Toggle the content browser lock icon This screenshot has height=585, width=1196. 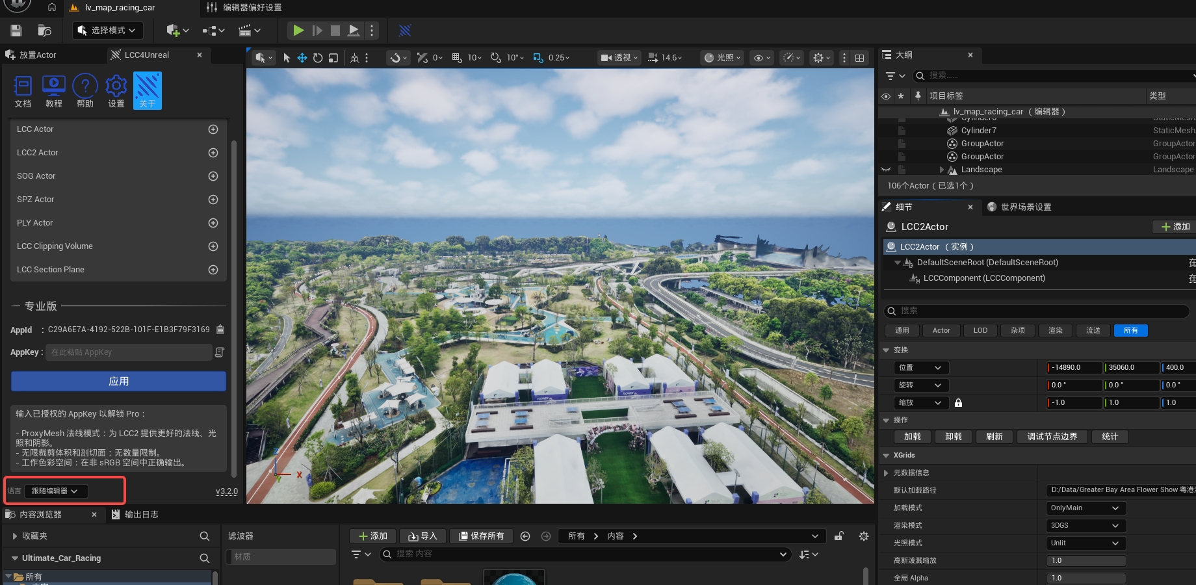[839, 536]
